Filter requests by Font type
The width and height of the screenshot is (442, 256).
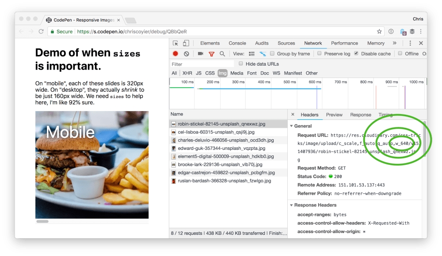click(x=252, y=73)
